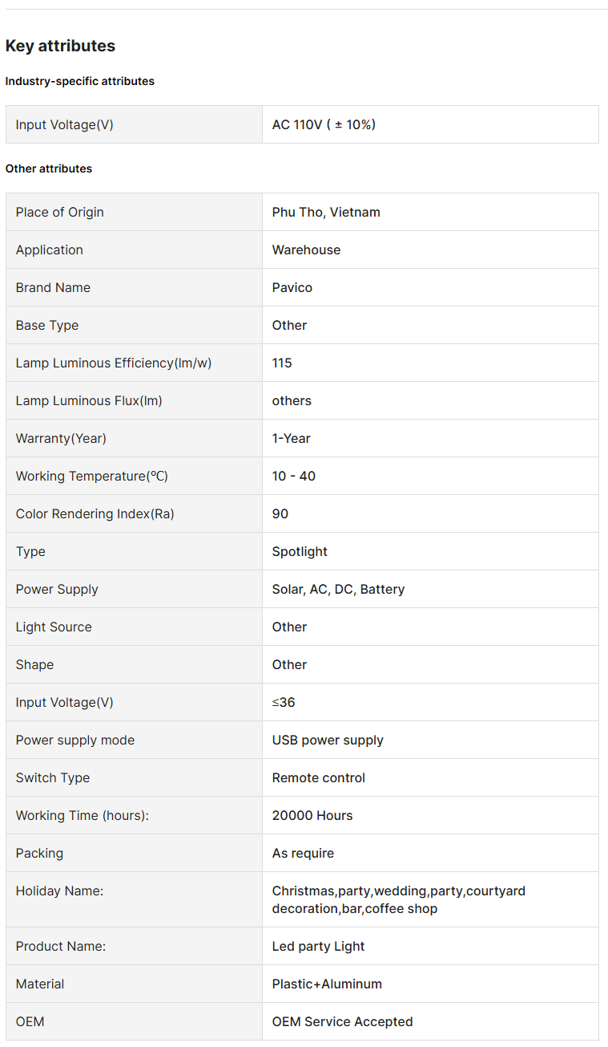Select the "20000 Hours" working time value
Screen dimensions: 608x1047
point(312,815)
